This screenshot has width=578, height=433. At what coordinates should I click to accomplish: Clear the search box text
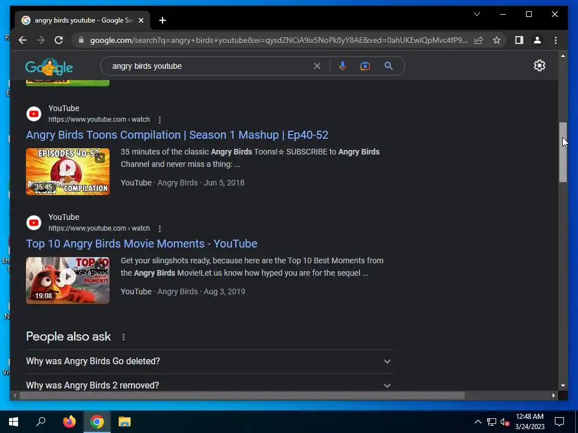317,66
